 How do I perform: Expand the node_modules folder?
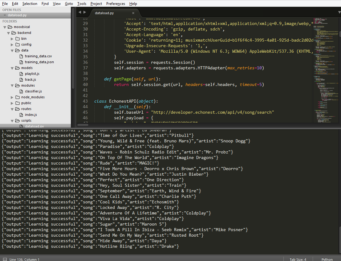pos(12,97)
